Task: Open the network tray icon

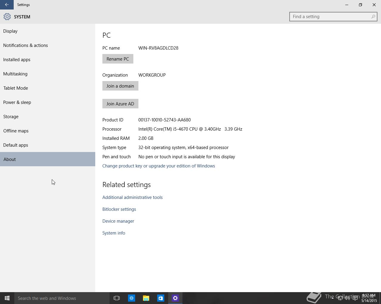Action: coord(340,298)
